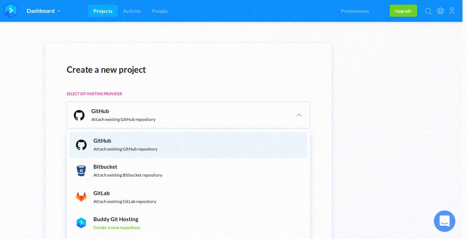Click the GitLab fox icon
Viewport: 466px width, 239px height.
coord(81,197)
